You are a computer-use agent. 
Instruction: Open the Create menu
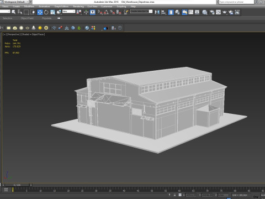[16, 7]
